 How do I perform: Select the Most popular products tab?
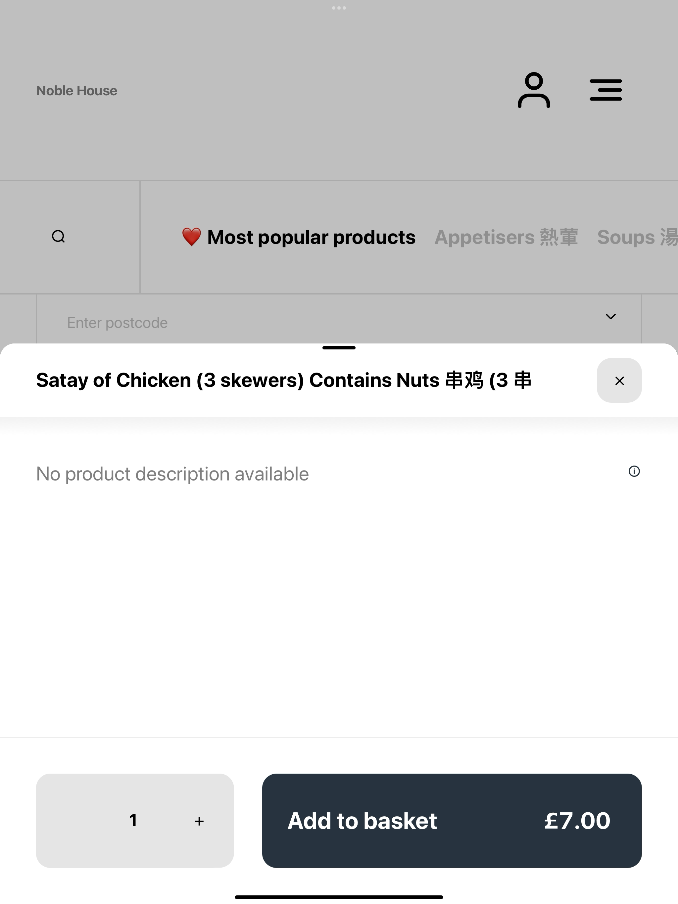tap(299, 237)
